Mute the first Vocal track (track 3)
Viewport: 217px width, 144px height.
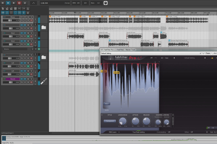[28, 33]
